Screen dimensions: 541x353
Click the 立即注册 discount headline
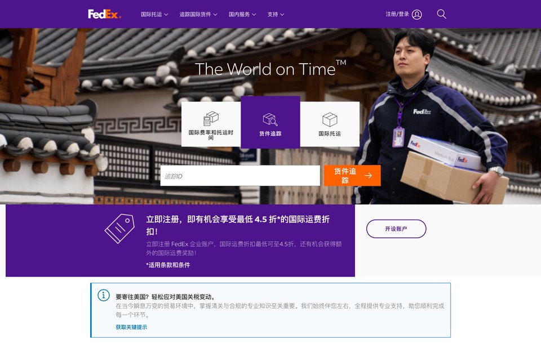[238, 225]
